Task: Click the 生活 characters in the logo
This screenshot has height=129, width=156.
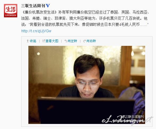Action: point(11,9)
